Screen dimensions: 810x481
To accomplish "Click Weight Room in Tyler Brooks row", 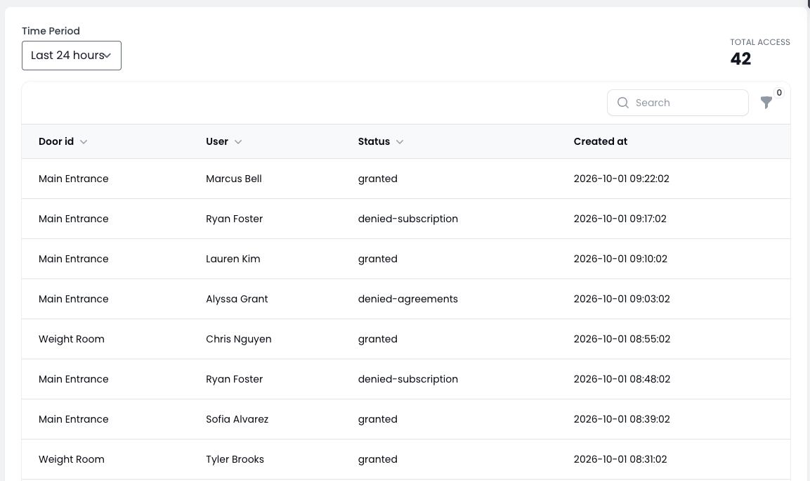I will [71, 459].
